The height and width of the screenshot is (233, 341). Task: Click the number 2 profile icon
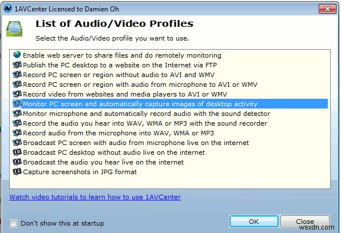pos(17,74)
